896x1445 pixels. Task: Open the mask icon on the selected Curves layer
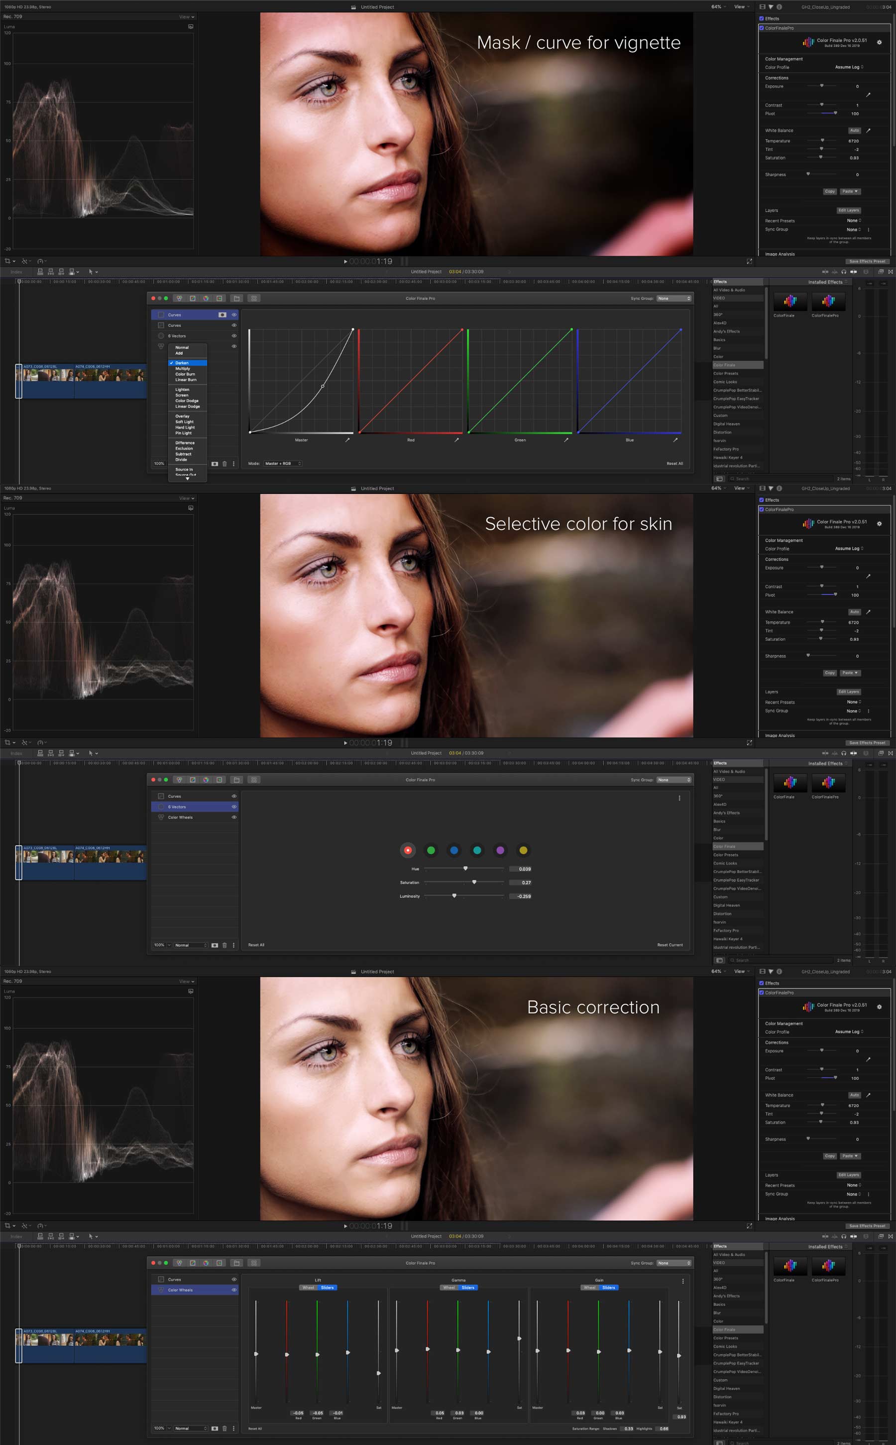222,315
